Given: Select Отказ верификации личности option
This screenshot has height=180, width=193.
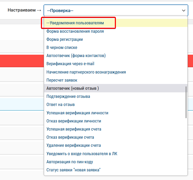Looking at the screenshot, I should tap(74, 121).
